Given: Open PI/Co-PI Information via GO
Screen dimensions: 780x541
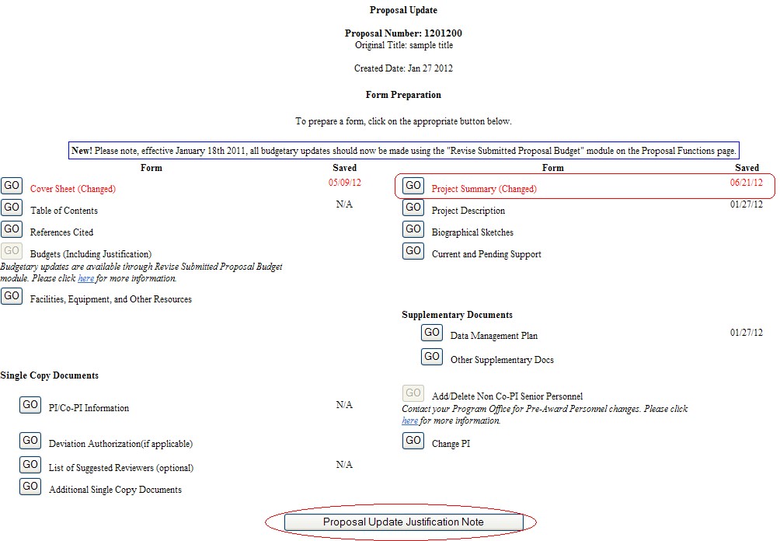Looking at the screenshot, I should tap(30, 405).
